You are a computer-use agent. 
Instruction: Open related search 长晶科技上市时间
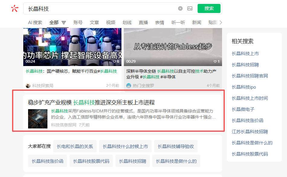[250, 98]
